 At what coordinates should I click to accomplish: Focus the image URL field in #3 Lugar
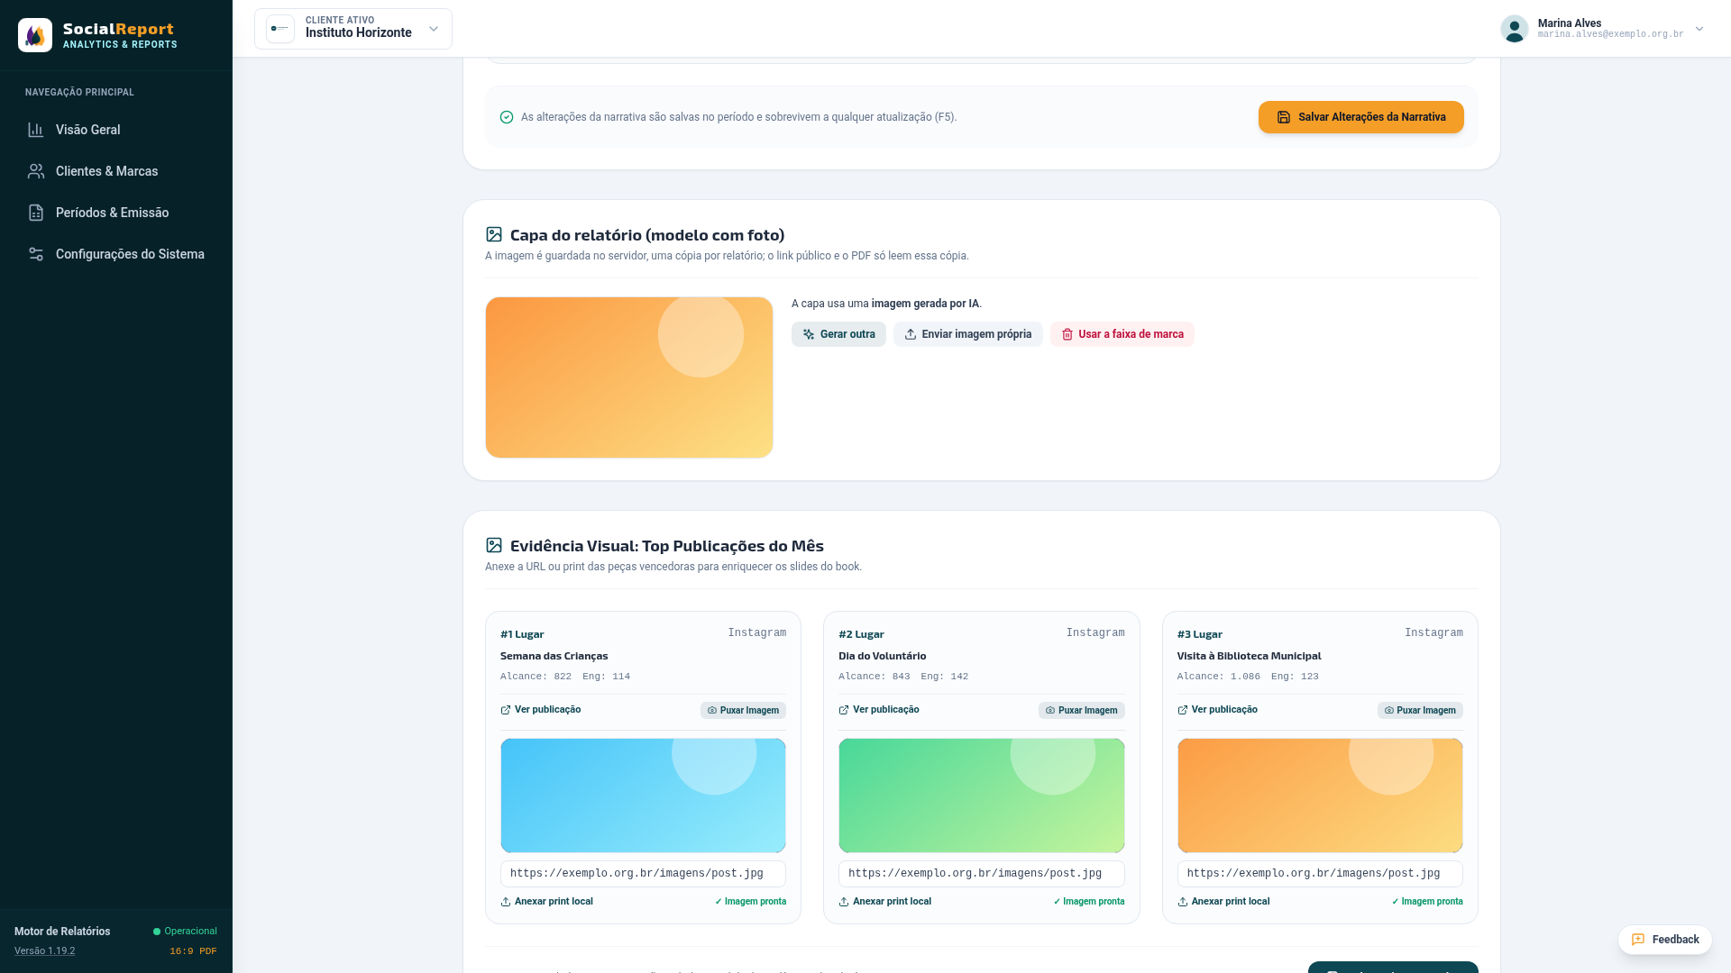1320,874
